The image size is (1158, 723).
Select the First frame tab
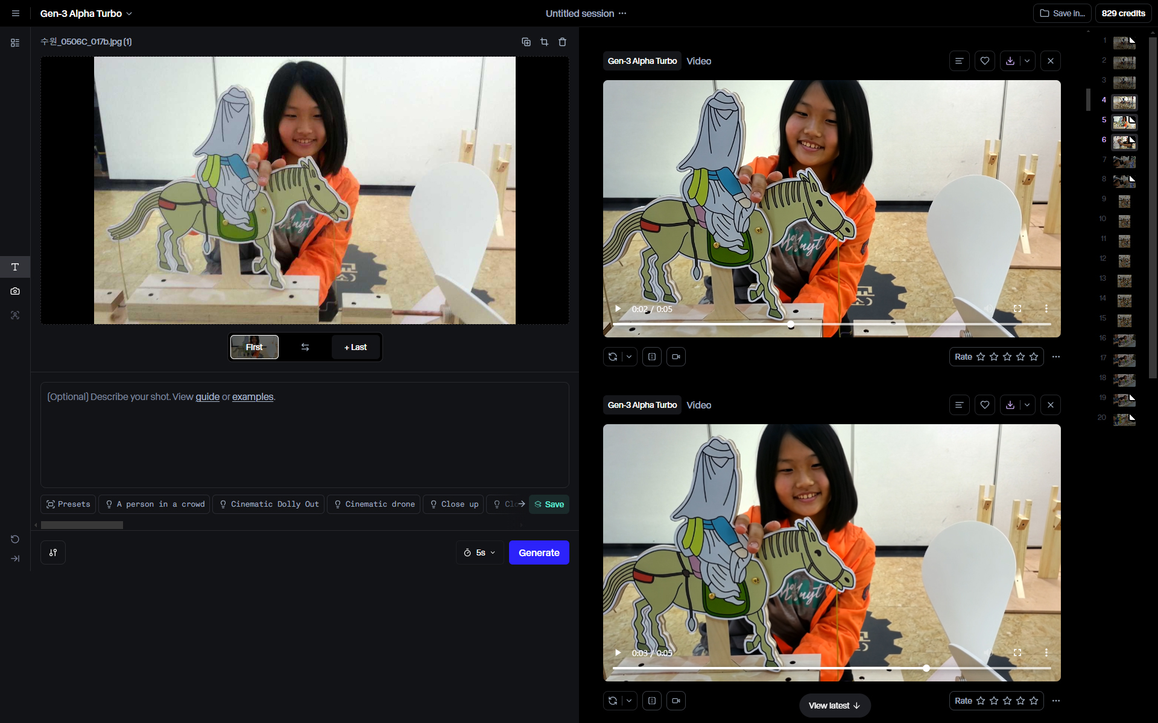coord(254,347)
